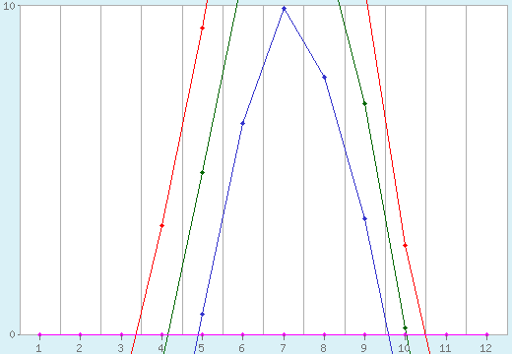Image resolution: width=512 pixels, height=354 pixels.
Task: Click the red data marker at x=5
Action: coord(202,29)
